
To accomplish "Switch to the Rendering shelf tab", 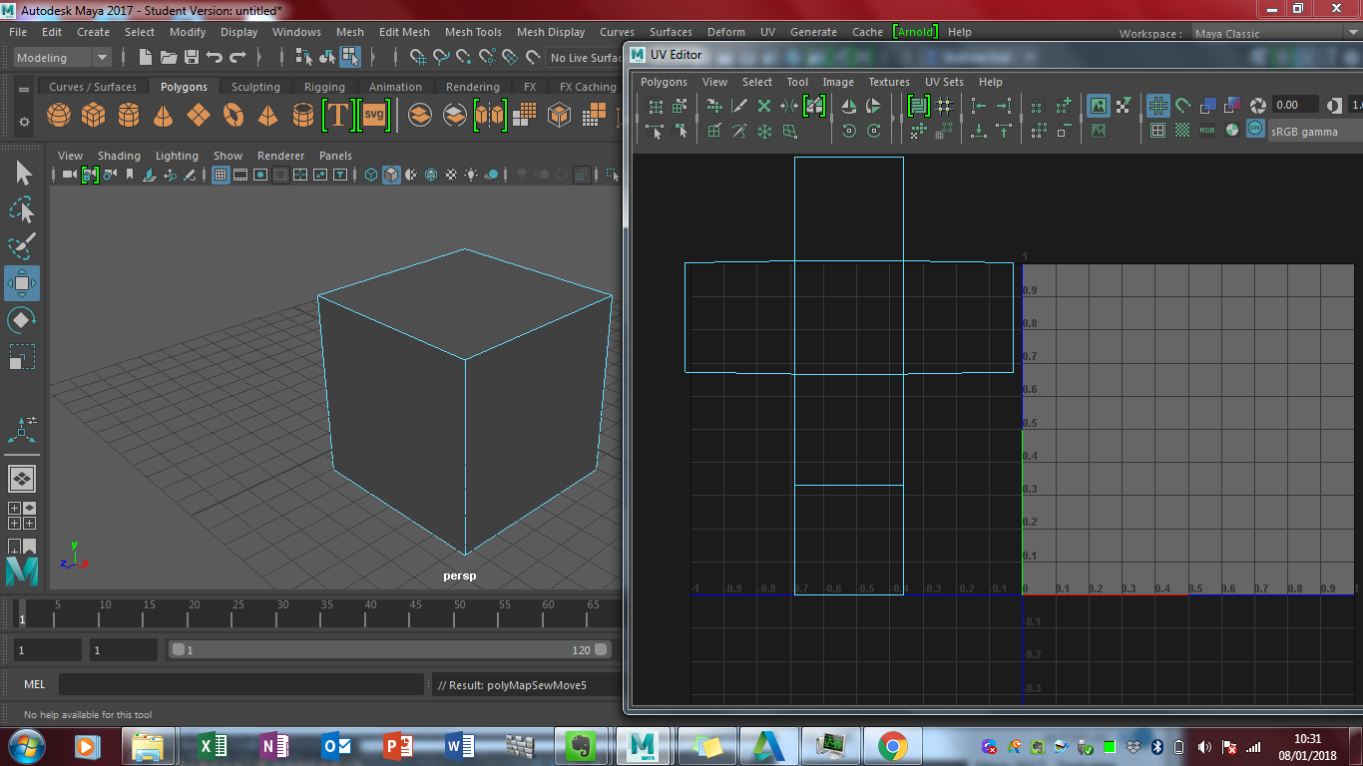I will [472, 87].
